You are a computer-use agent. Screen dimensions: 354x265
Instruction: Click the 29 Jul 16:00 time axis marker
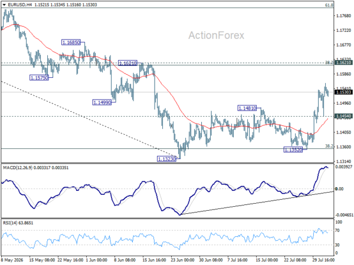323,260
